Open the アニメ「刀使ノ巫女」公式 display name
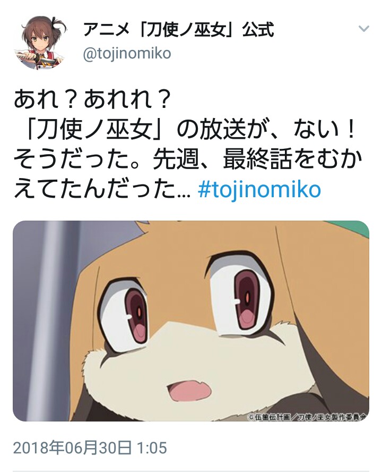Screen dimensions: 382x472 [178, 30]
